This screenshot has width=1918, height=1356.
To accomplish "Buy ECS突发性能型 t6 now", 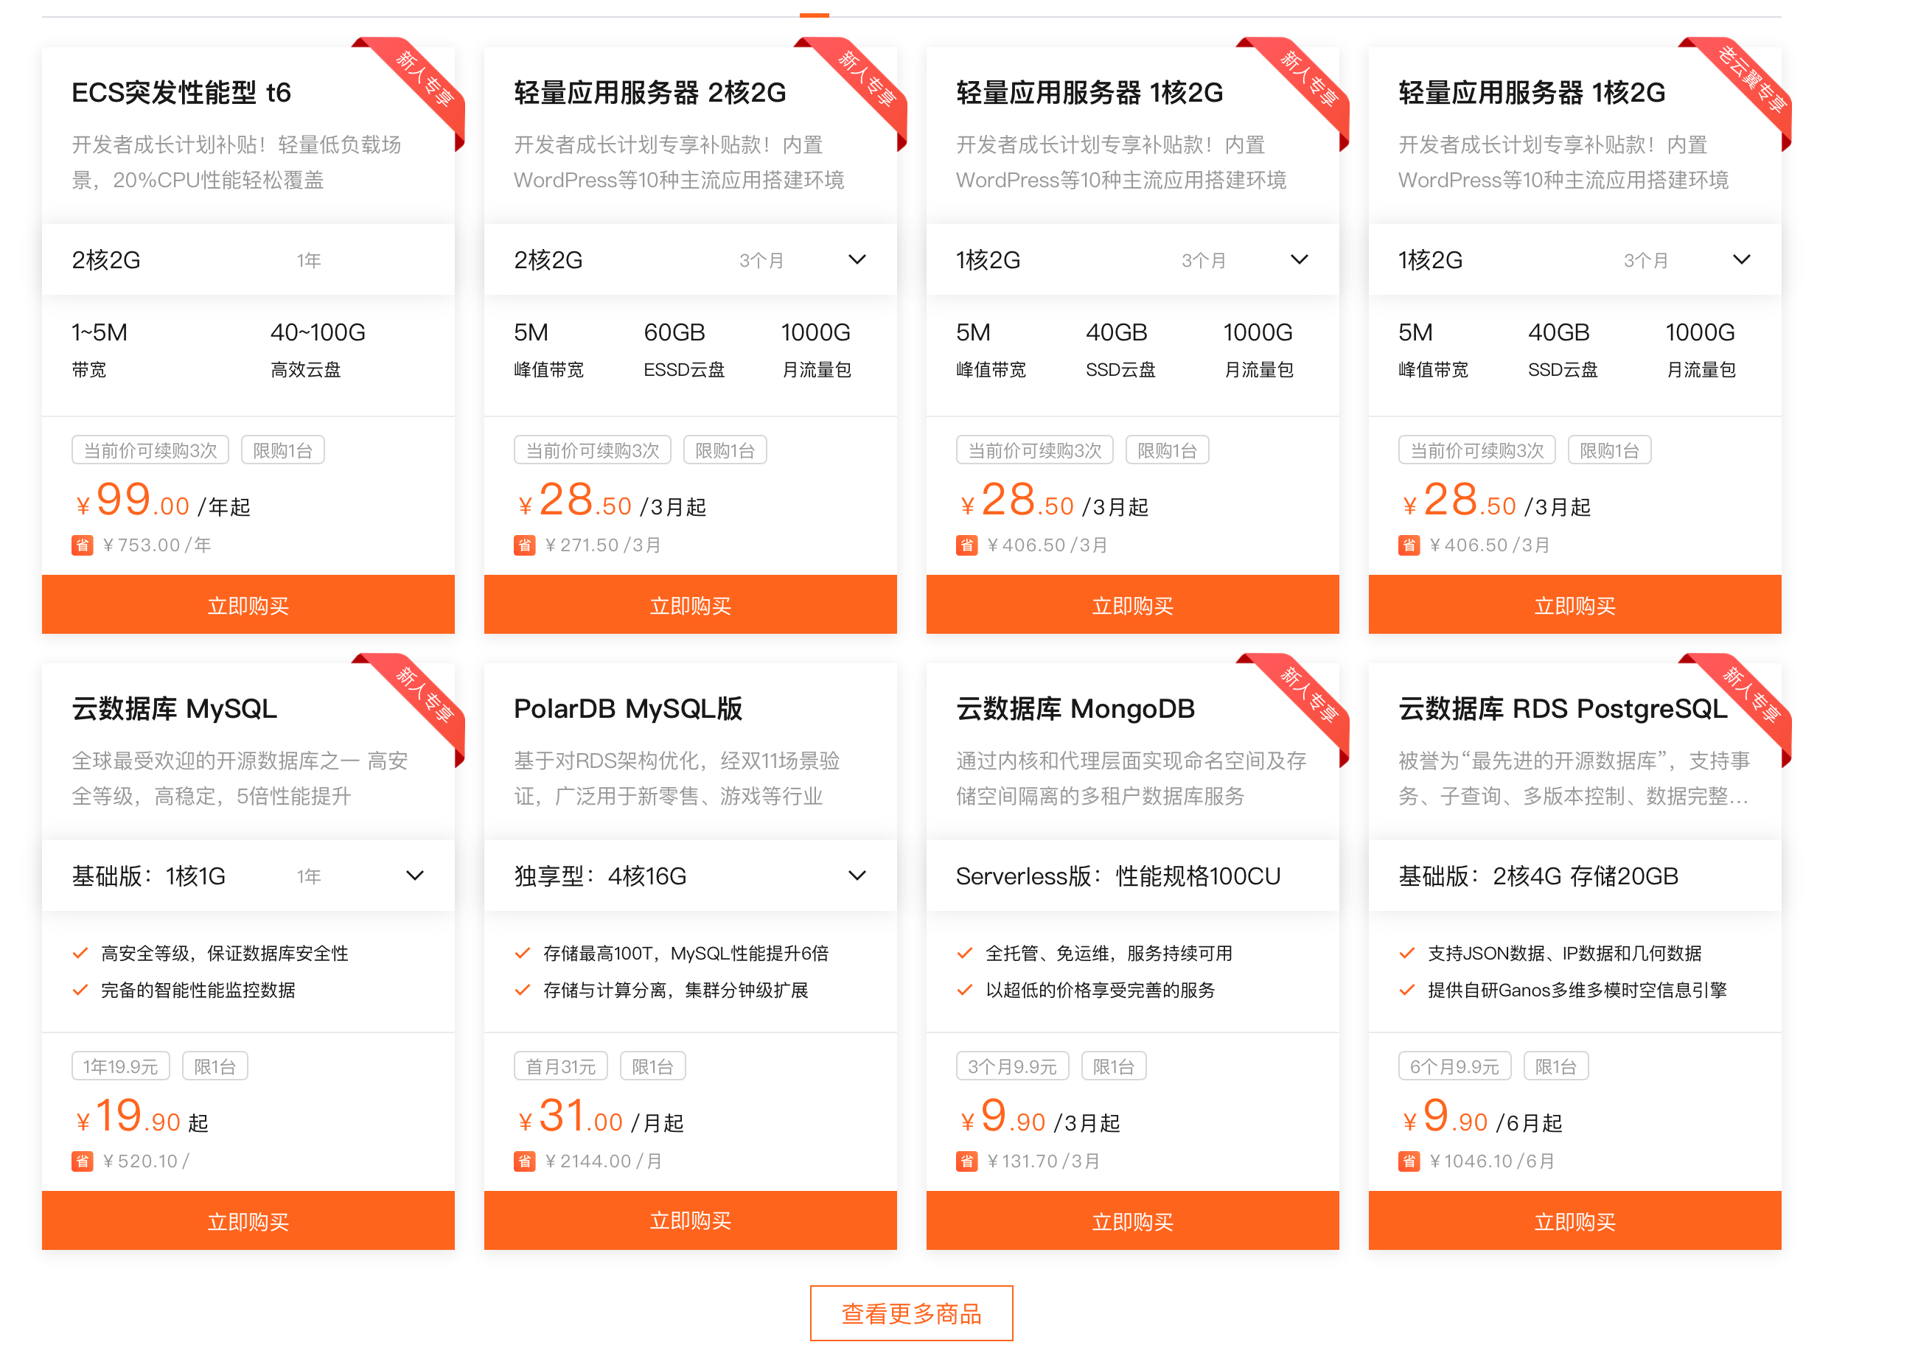I will (x=248, y=605).
